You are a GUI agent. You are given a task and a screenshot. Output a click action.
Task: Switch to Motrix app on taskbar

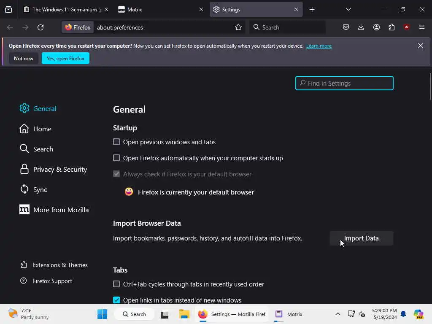point(289,314)
